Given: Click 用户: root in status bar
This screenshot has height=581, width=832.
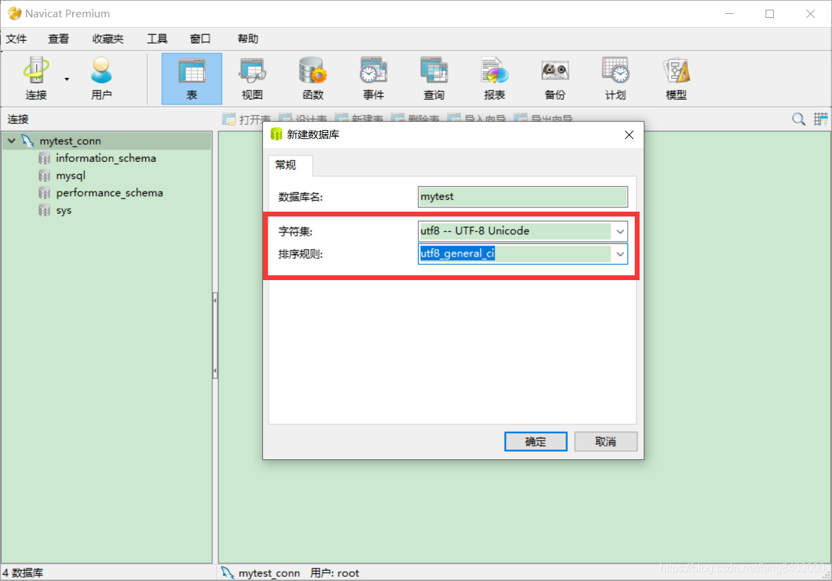Looking at the screenshot, I should (335, 573).
